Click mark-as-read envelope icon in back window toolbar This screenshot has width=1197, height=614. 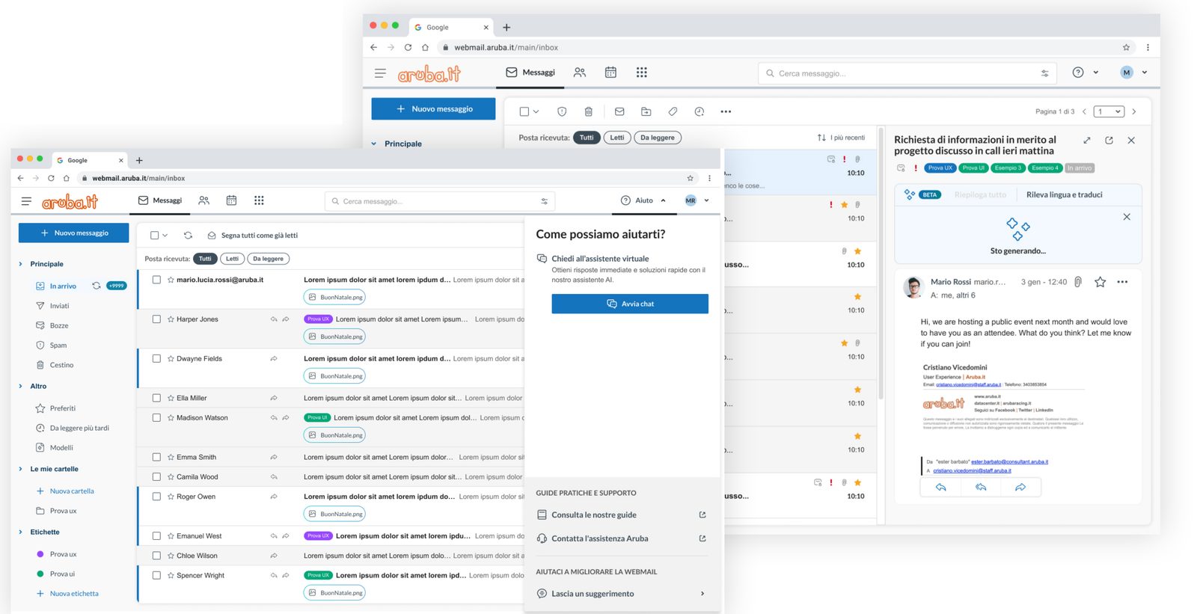pos(619,111)
